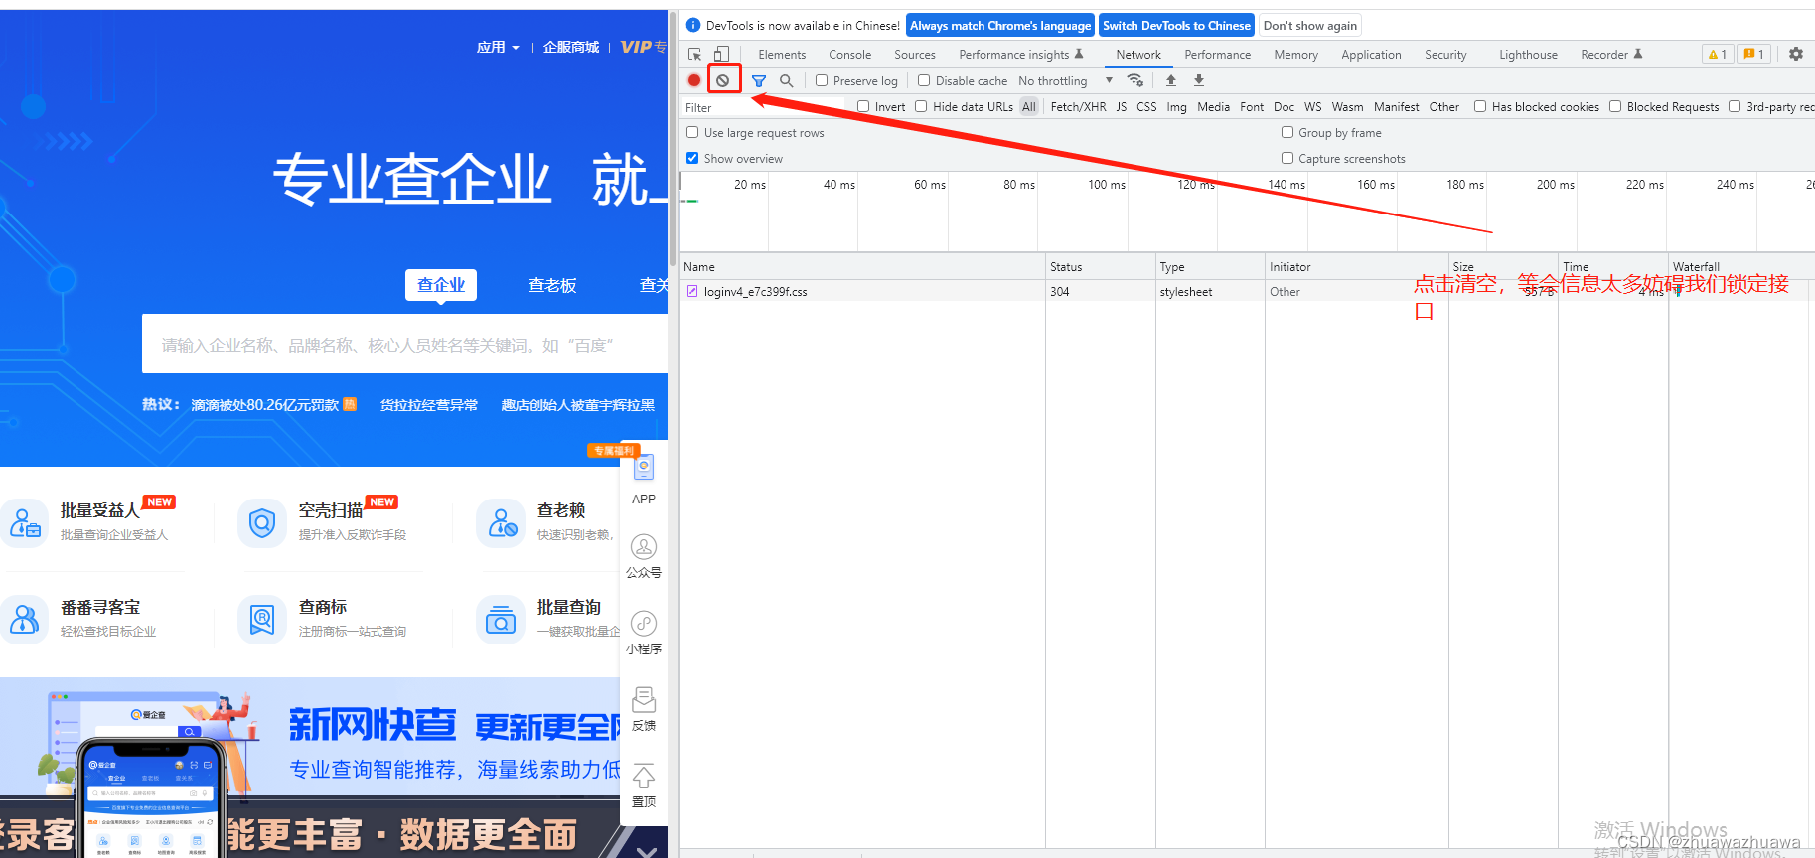Image resolution: width=1815 pixels, height=858 pixels.
Task: Select the 查企业 search tab
Action: tap(441, 285)
